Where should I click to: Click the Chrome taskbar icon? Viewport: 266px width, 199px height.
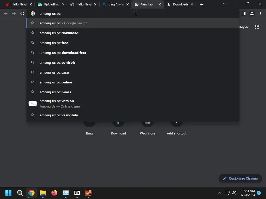pos(31,193)
